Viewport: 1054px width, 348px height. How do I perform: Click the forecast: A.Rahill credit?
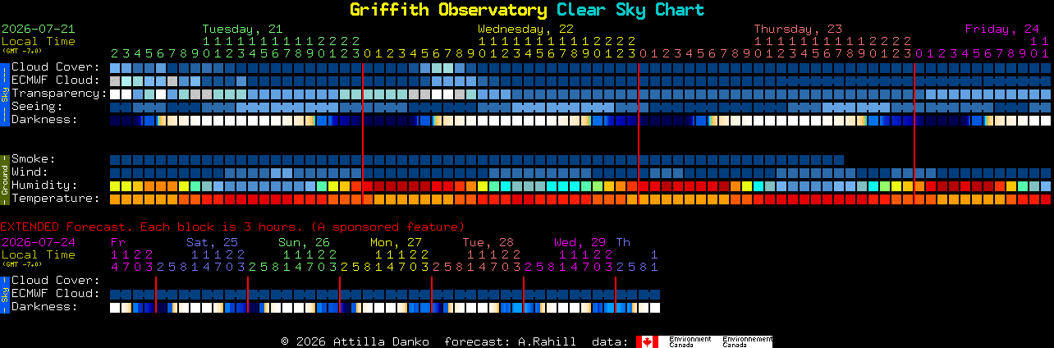point(510,341)
